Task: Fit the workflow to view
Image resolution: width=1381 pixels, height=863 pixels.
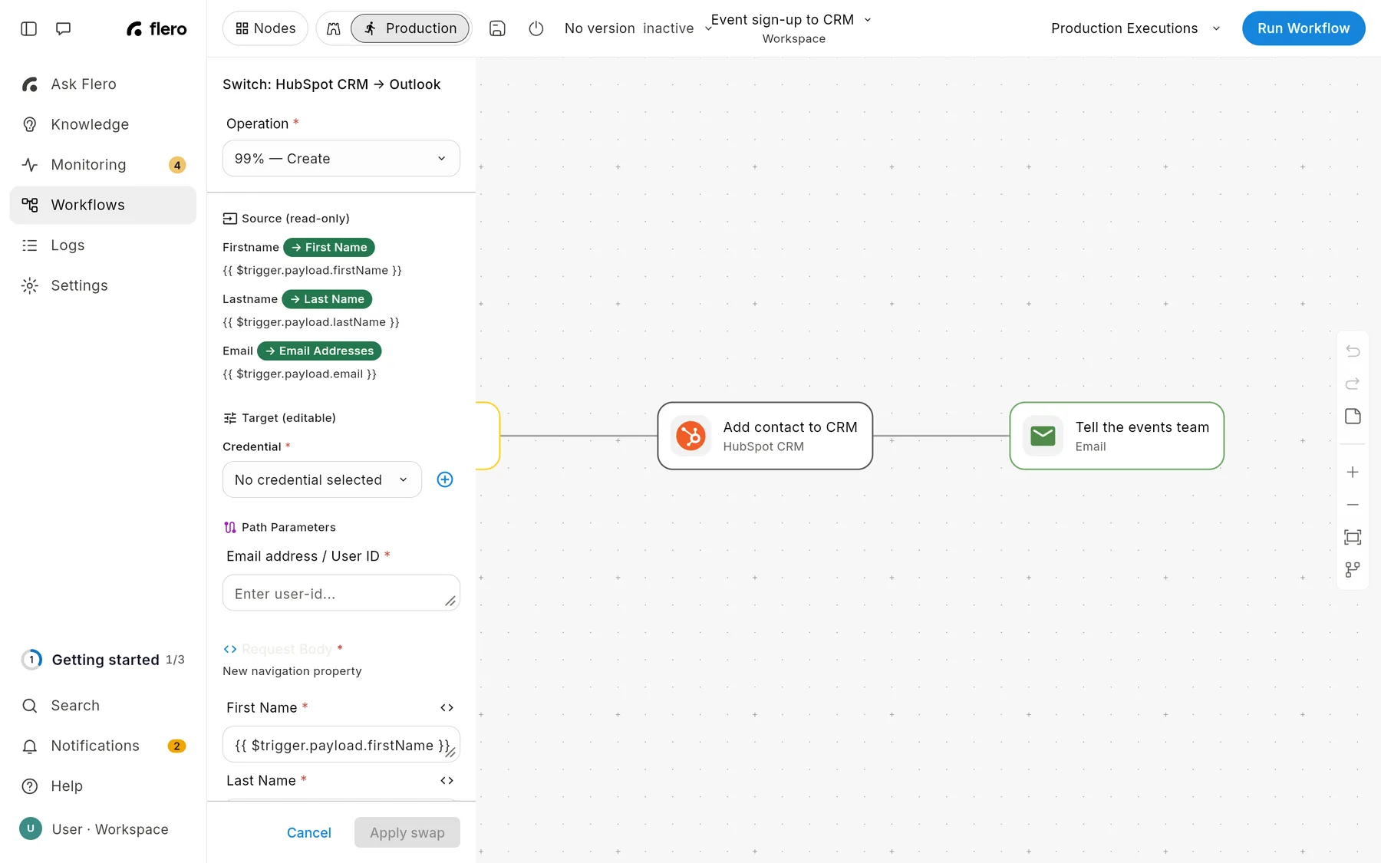Action: (1353, 537)
